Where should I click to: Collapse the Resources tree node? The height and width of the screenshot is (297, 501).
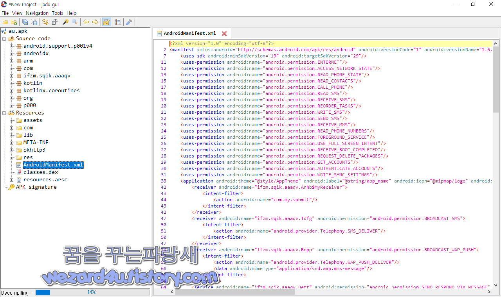pos(4,113)
